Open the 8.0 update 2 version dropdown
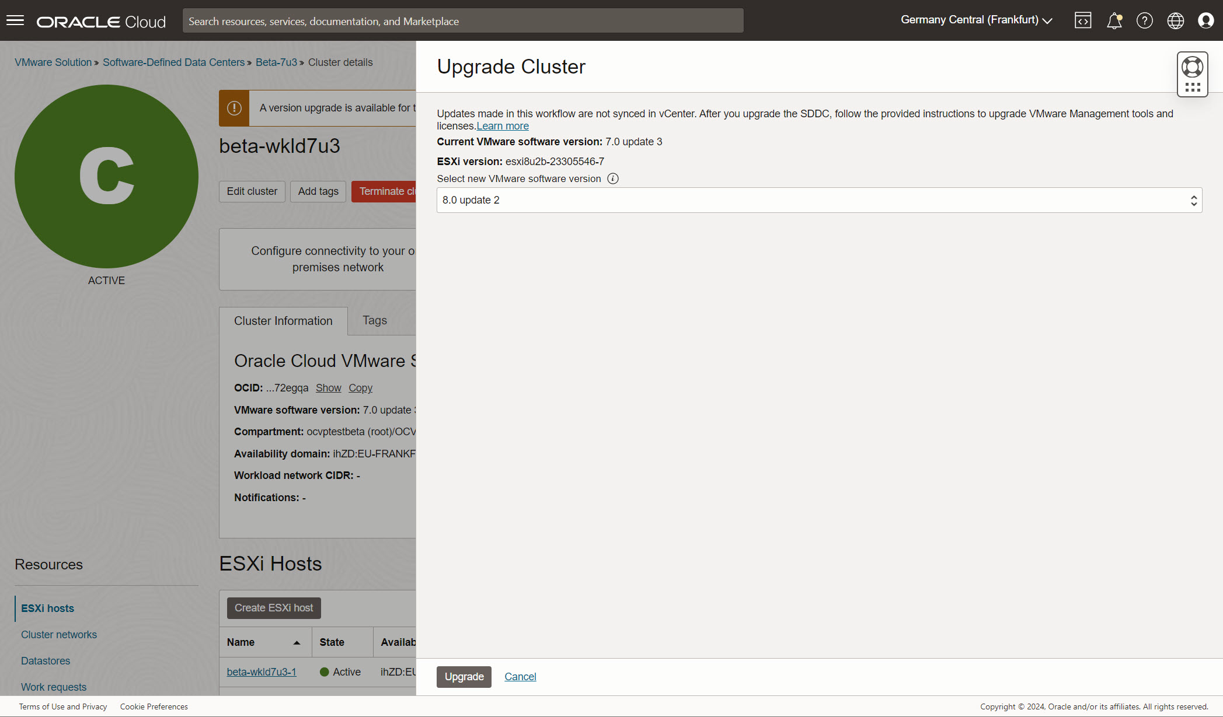Image resolution: width=1223 pixels, height=717 pixels. click(x=819, y=200)
